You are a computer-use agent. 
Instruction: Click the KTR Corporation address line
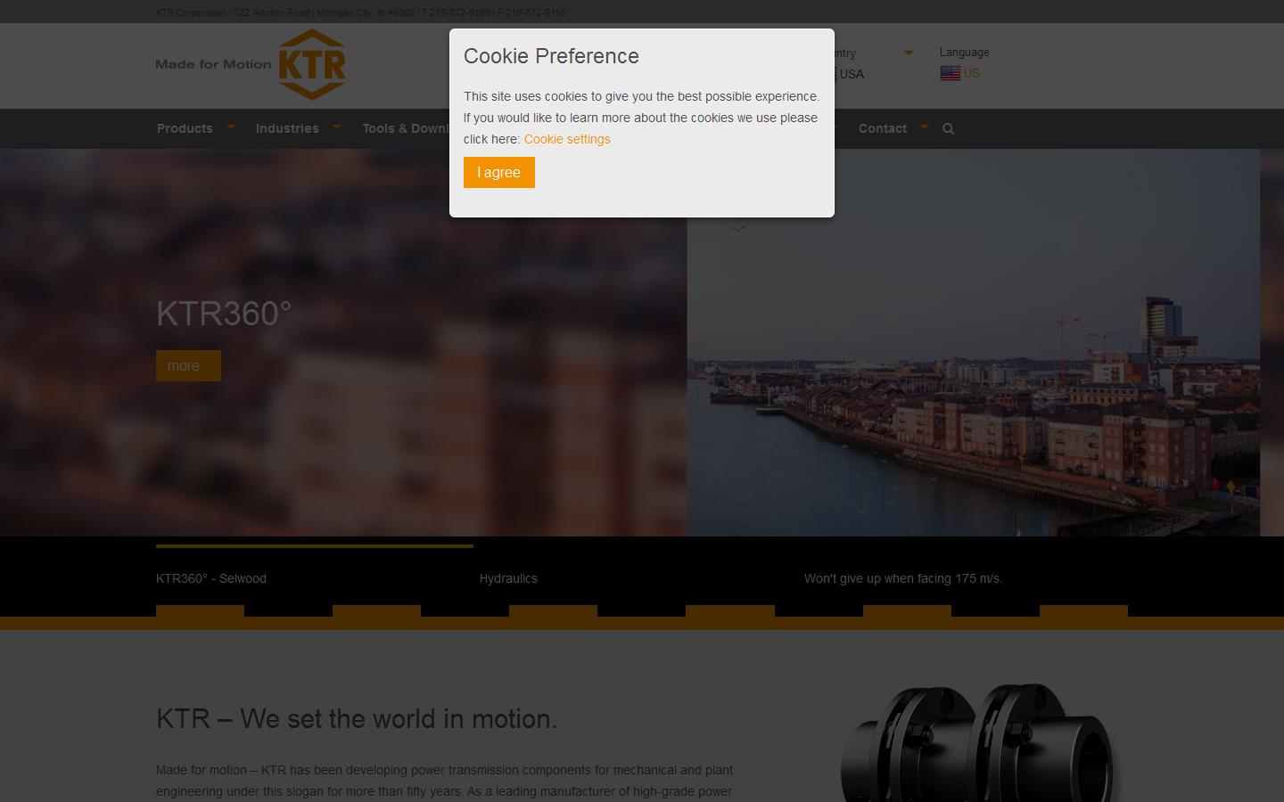(361, 12)
